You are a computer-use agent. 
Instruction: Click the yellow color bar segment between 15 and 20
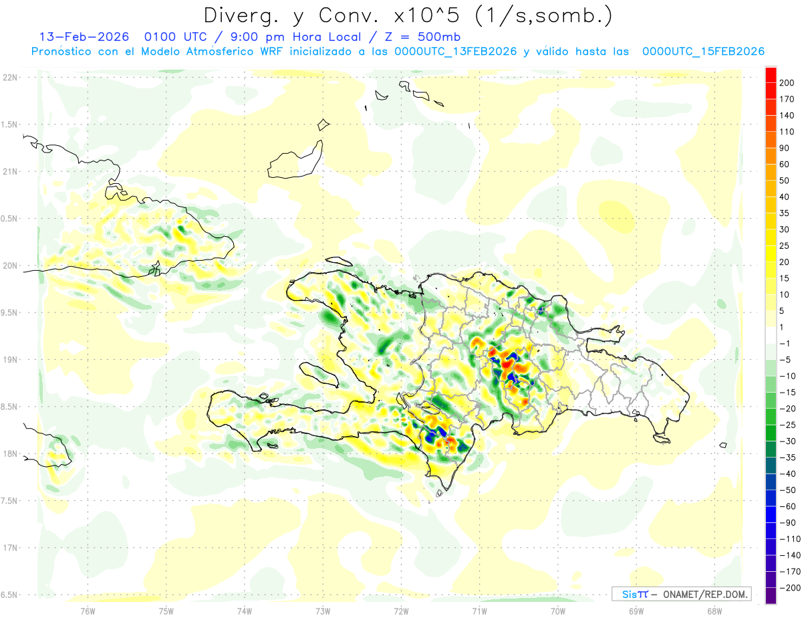771,270
